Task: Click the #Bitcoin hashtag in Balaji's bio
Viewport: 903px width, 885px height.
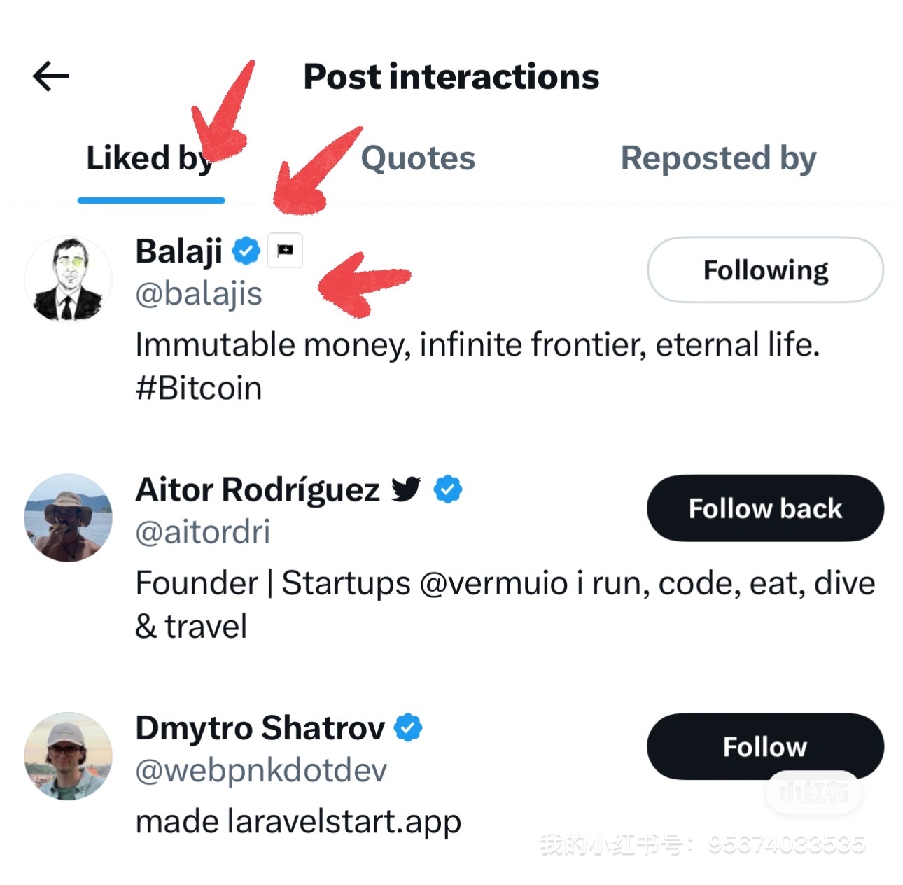Action: click(x=199, y=388)
